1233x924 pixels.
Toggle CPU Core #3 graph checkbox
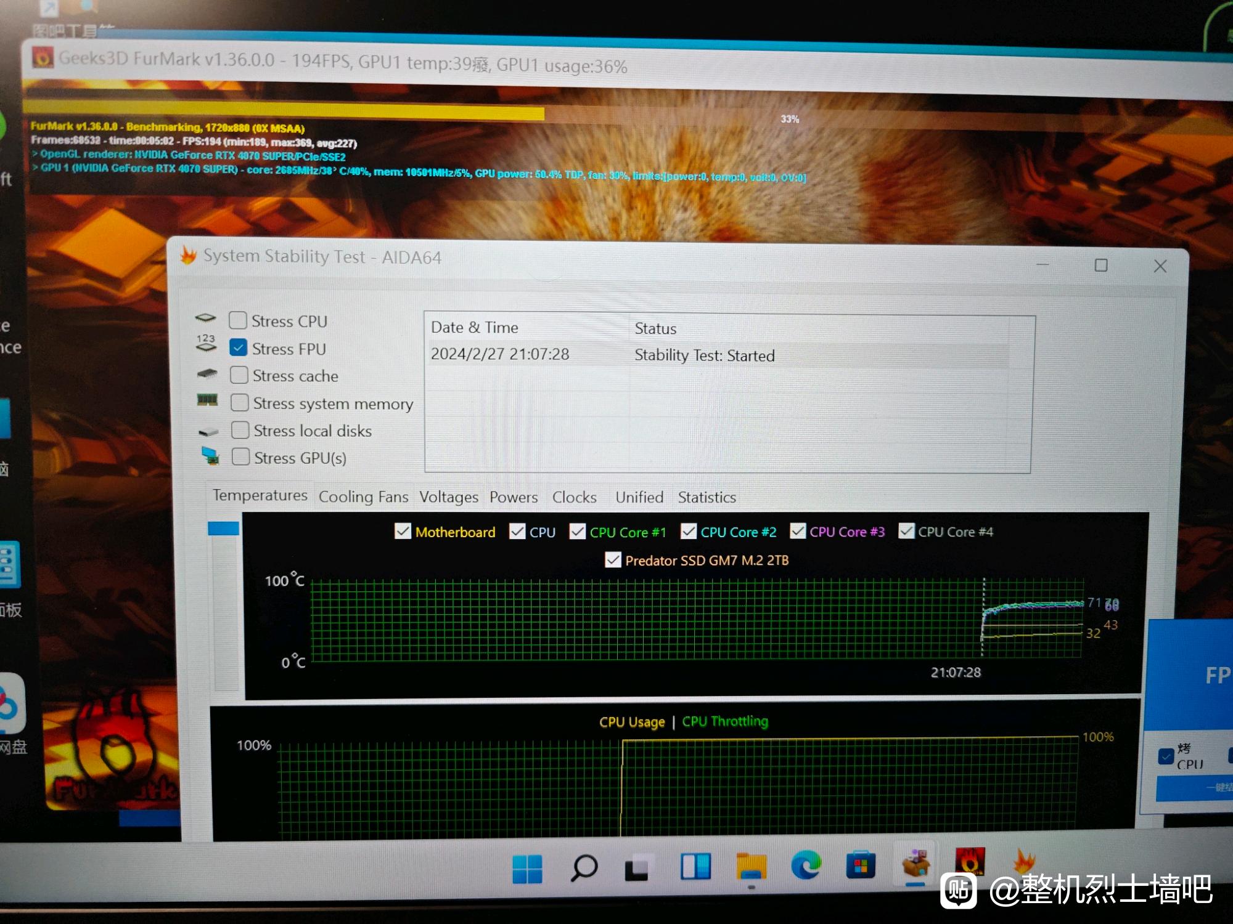point(798,531)
